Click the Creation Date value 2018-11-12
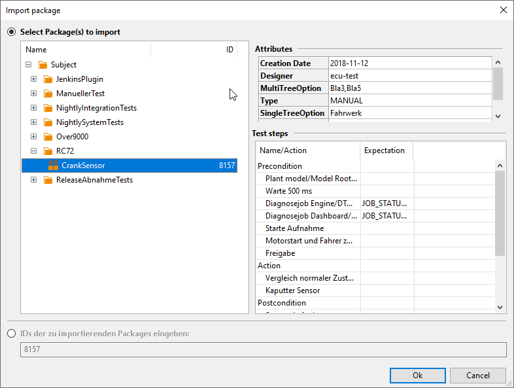The height and width of the screenshot is (388, 514). click(349, 63)
